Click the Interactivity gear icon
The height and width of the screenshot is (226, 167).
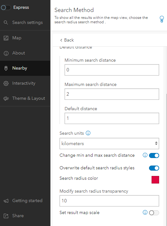[6, 83]
